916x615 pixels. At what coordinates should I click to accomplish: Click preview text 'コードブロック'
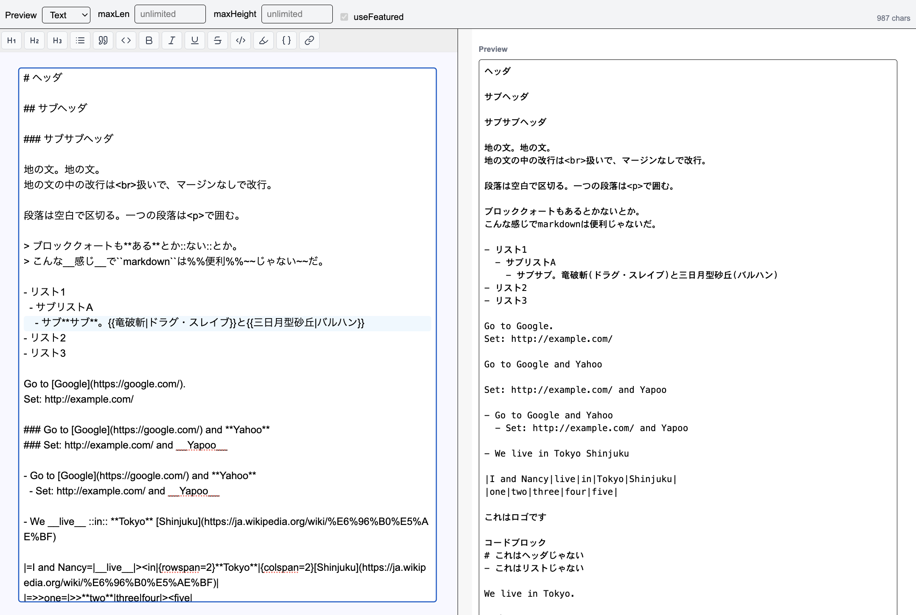pos(515,543)
